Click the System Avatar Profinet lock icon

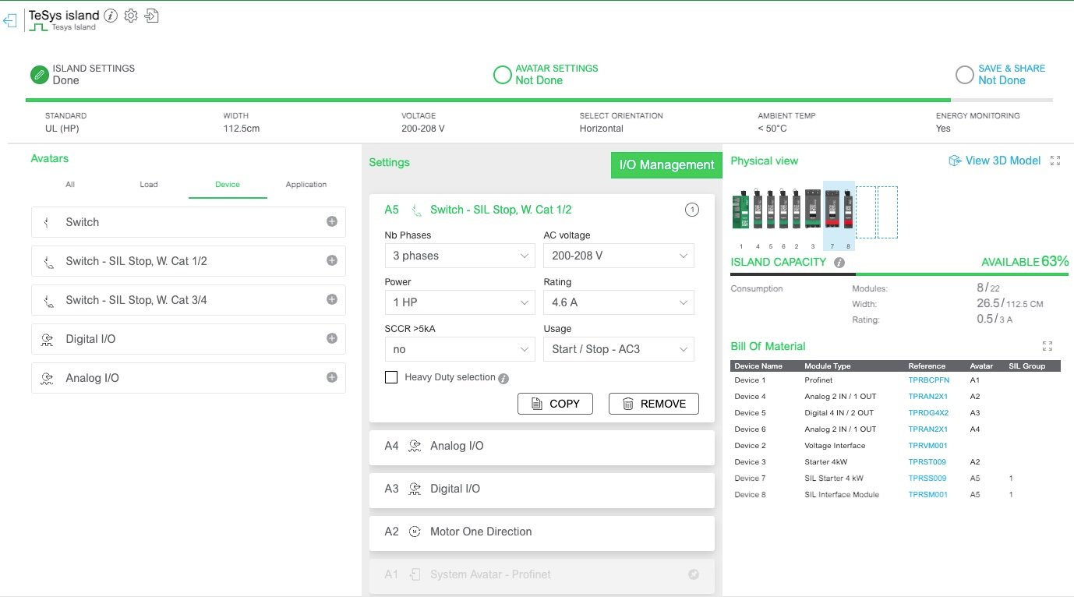694,574
